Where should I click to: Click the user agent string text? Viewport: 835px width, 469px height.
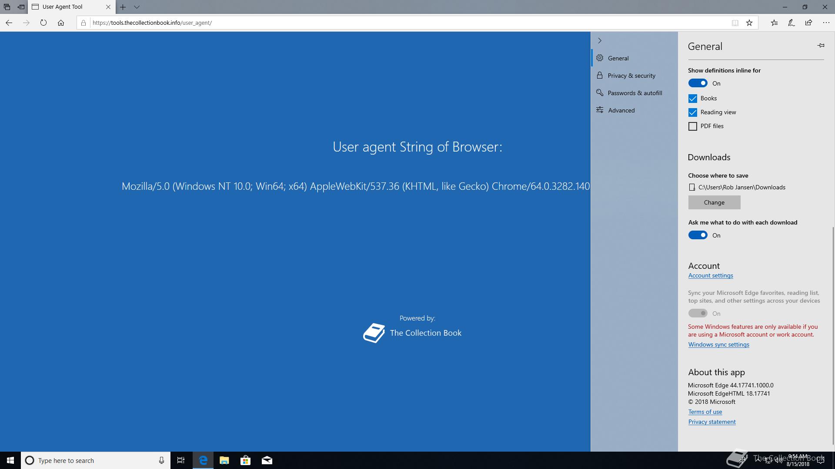tap(356, 186)
